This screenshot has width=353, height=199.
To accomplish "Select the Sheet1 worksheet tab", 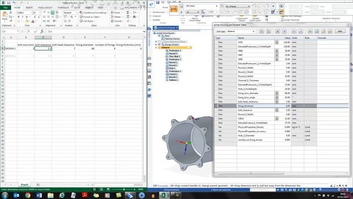I will (24, 185).
